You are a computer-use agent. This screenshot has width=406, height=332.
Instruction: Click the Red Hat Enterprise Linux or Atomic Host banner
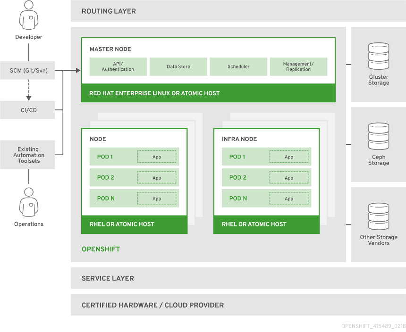tap(208, 93)
